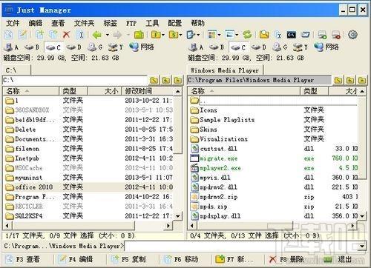The height and width of the screenshot is (268, 371).
Task: Expand the thumbnail preview dropdown arrow
Action: click(x=237, y=35)
